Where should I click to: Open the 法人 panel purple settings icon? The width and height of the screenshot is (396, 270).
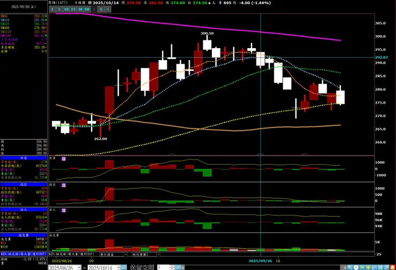click(x=64, y=210)
